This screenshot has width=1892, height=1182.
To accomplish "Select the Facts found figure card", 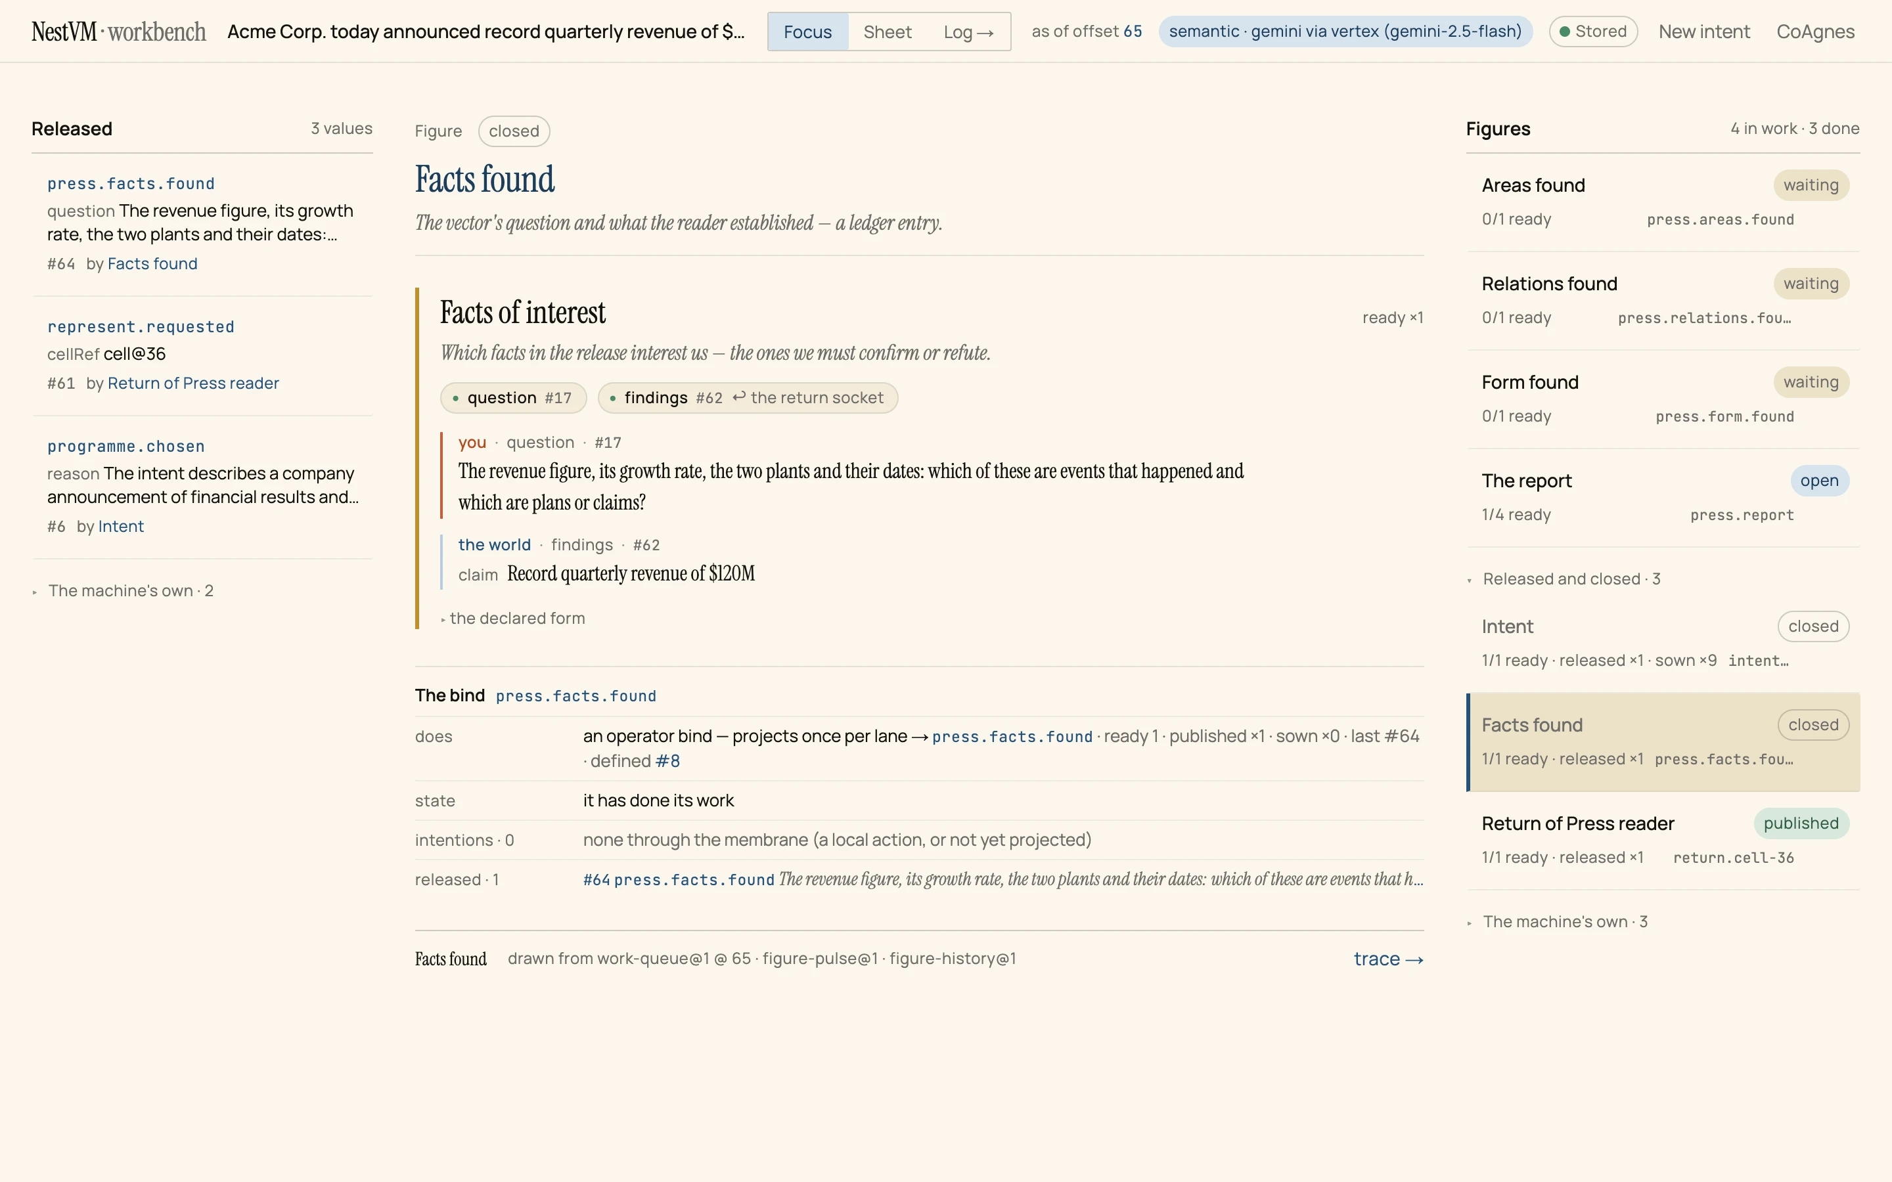I will (1663, 742).
